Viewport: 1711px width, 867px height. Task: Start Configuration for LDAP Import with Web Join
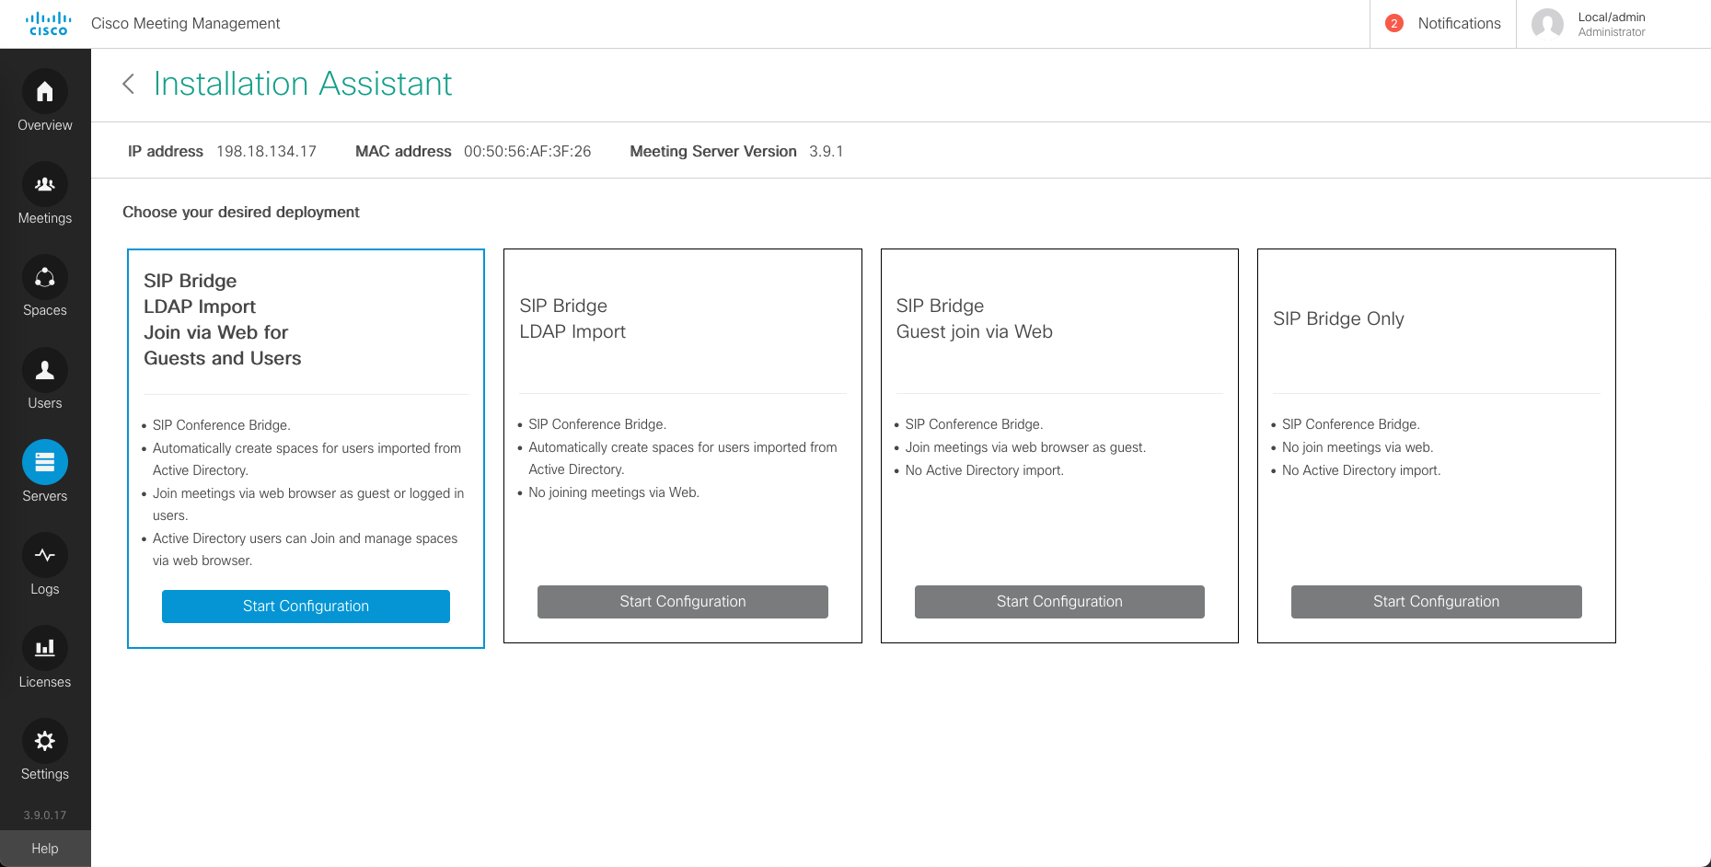point(306,607)
